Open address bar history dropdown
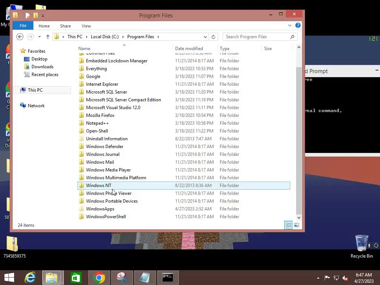The width and height of the screenshot is (380, 285). tap(205, 37)
